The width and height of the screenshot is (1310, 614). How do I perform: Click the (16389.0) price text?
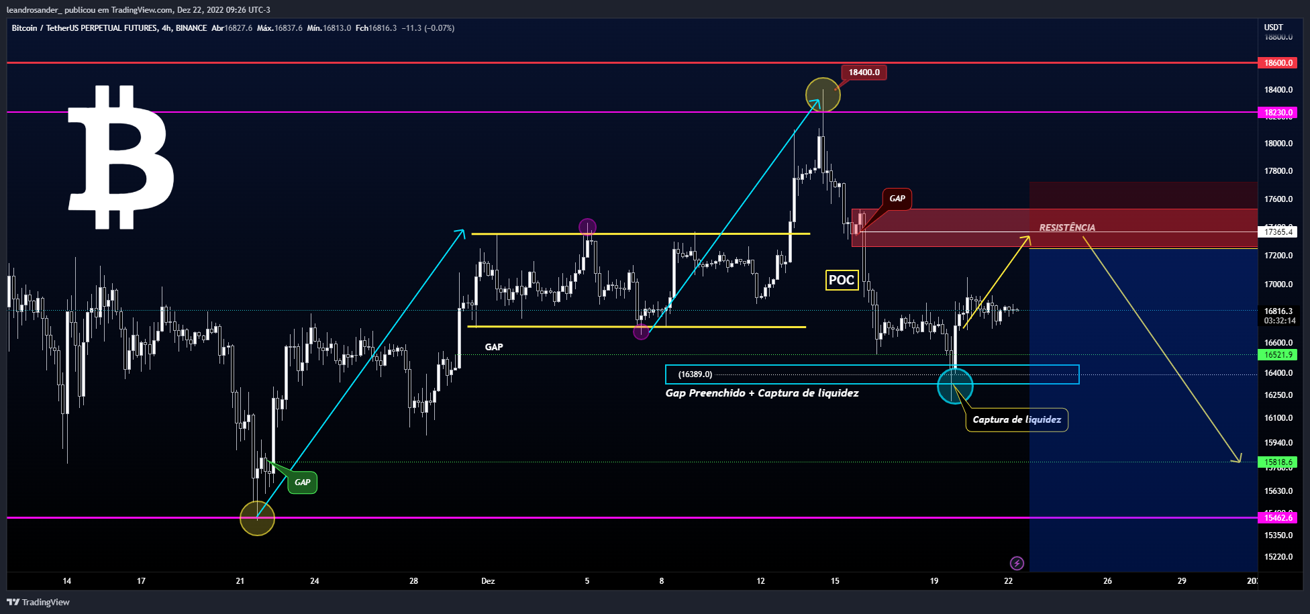[695, 374]
